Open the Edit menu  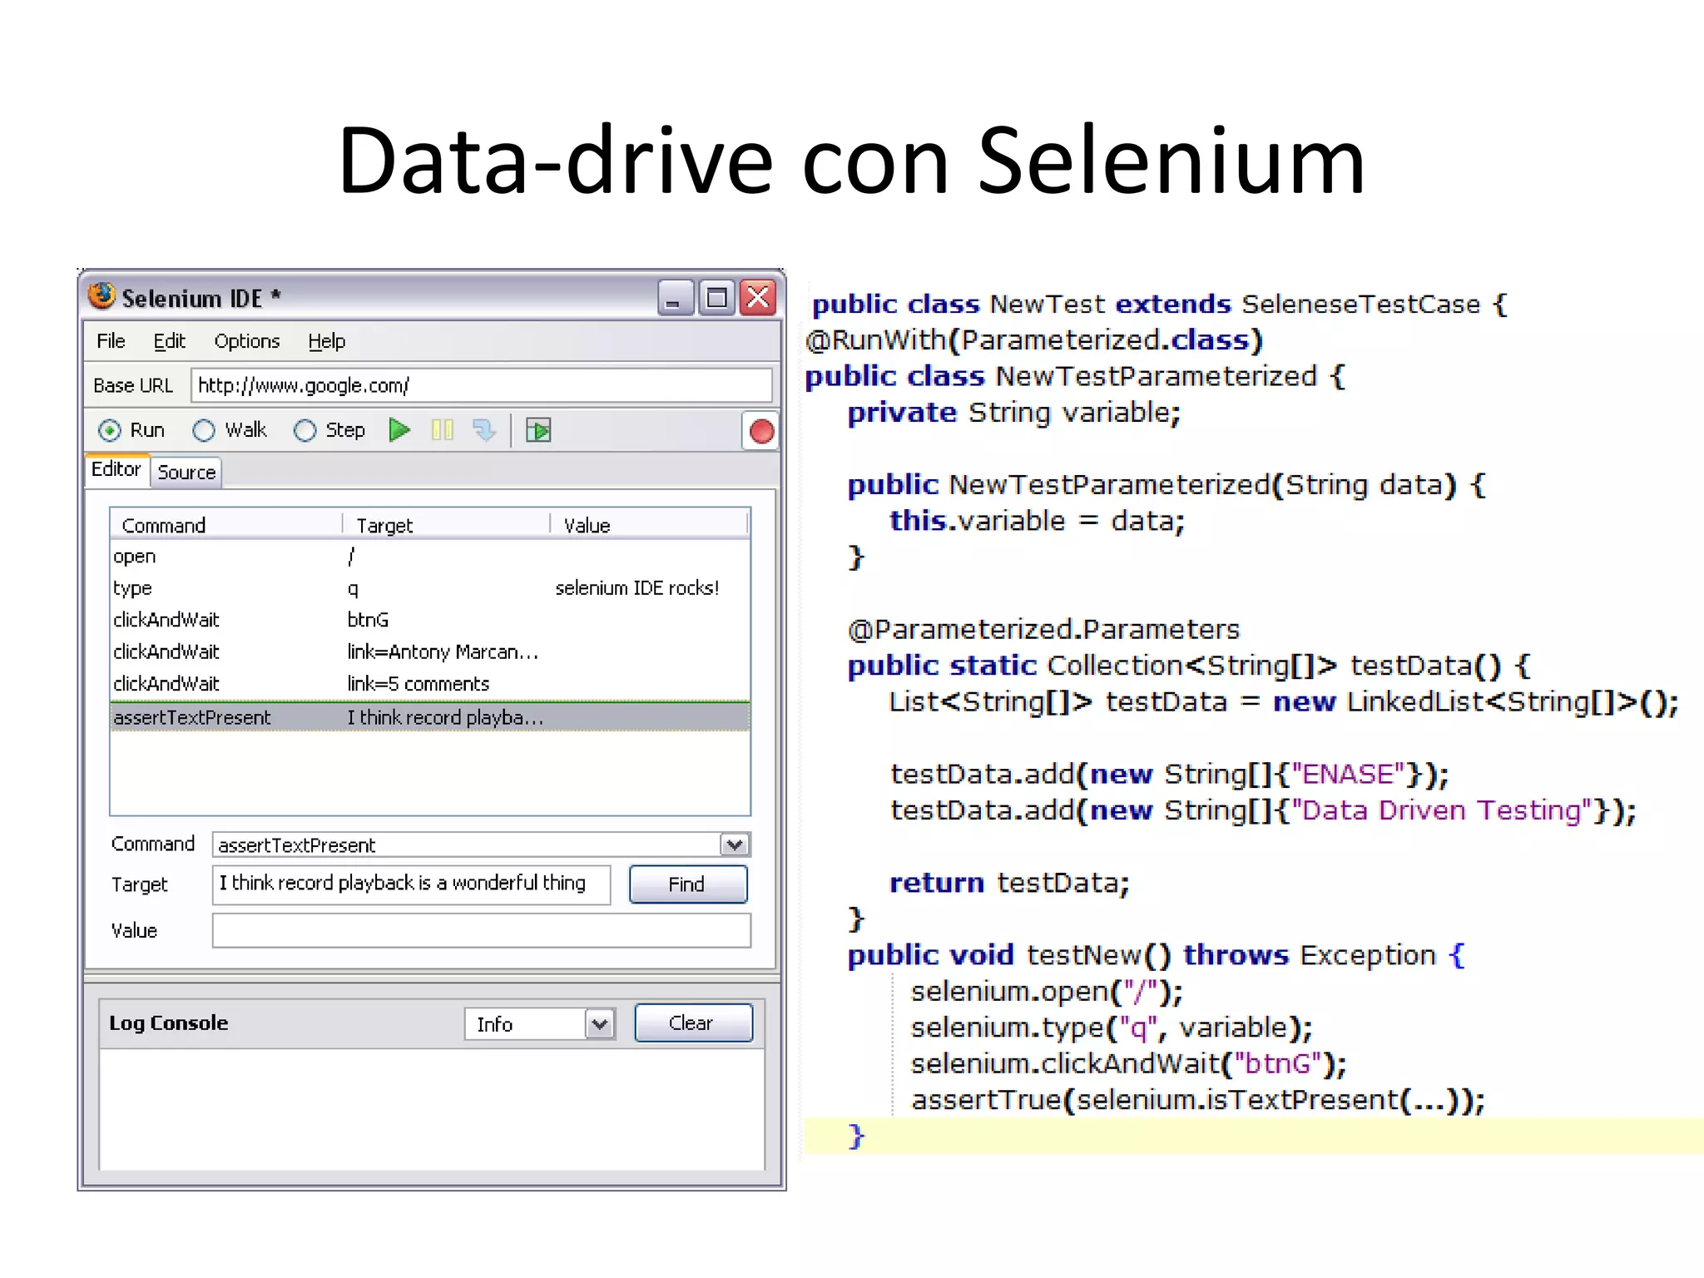[169, 341]
